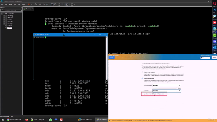
Task: Close the Fedora tab
Action: coord(32,9)
